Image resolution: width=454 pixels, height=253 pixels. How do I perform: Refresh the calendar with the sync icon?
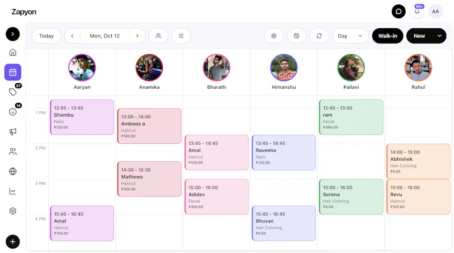tap(319, 36)
